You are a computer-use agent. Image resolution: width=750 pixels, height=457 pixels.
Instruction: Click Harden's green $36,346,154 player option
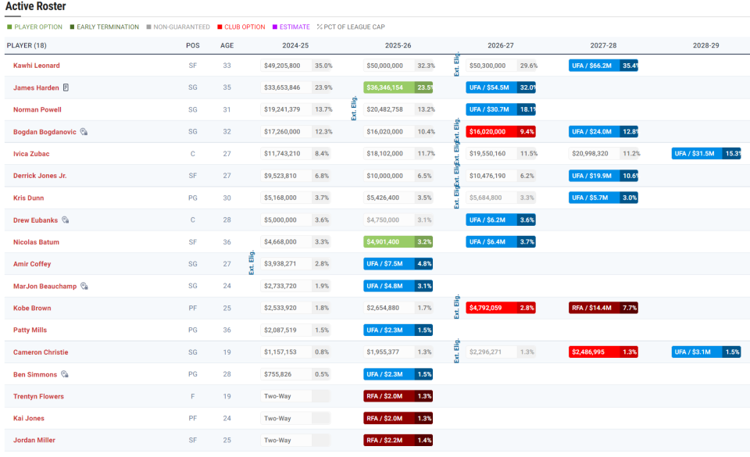coord(398,87)
